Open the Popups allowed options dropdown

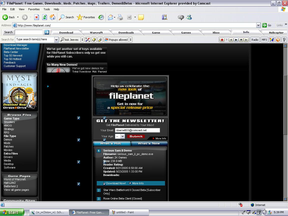(x=130, y=40)
